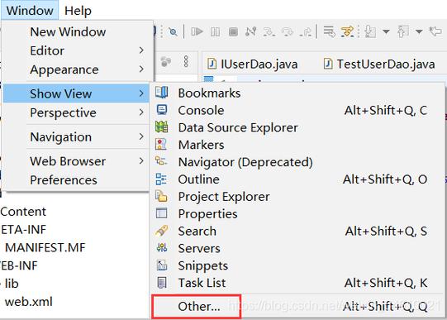Select MANIFEST.MF in the project tree

tap(45, 247)
